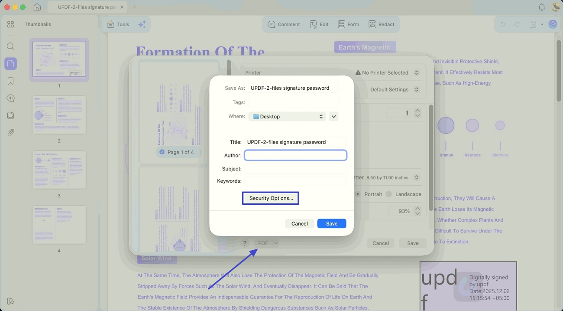This screenshot has height=311, width=563.
Task: Click the layers icon at sidebar bottom
Action: click(11, 301)
